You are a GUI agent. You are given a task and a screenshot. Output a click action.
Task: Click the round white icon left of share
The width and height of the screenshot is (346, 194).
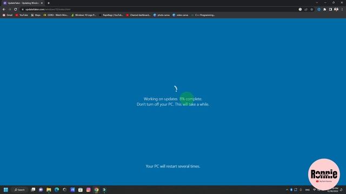(x=300, y=10)
